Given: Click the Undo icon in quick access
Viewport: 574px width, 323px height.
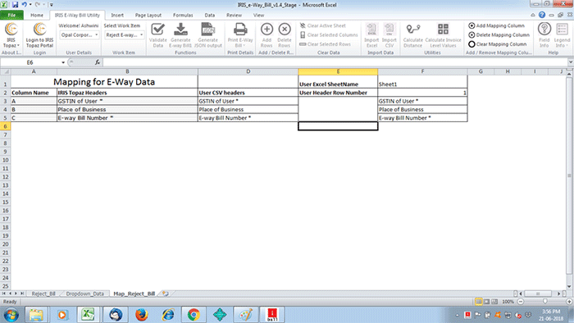Looking at the screenshot, I should coord(24,5).
